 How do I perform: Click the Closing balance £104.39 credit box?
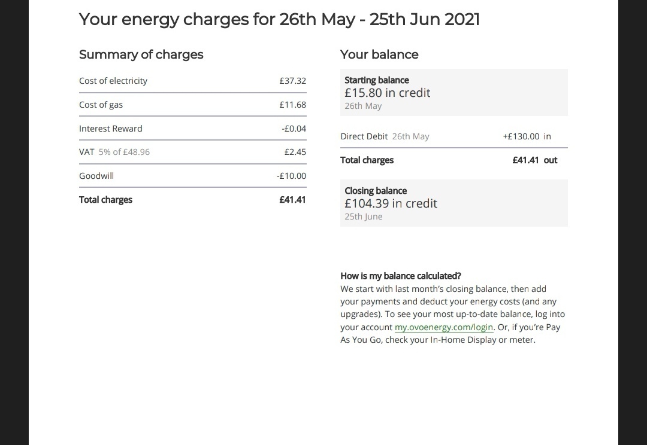pyautogui.click(x=454, y=203)
